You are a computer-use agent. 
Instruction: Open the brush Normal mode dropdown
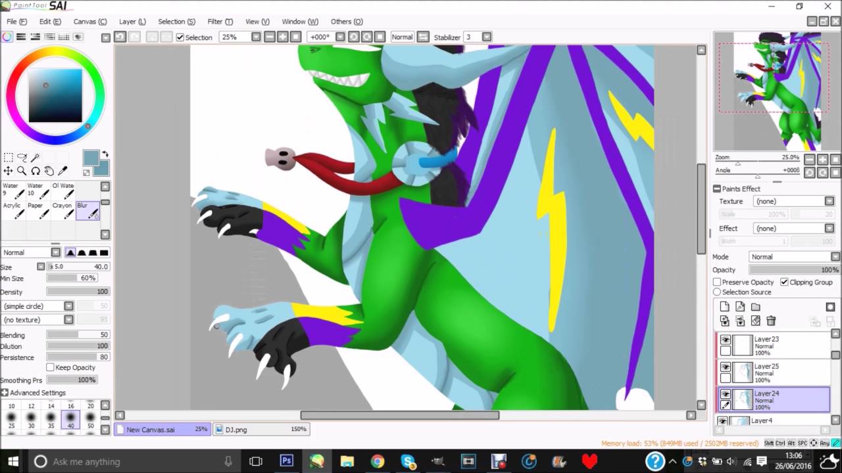tap(55, 252)
